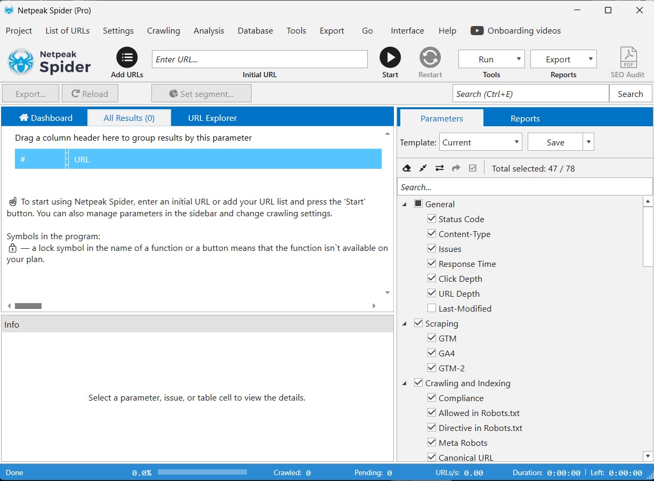Switch to the Reports tab
Viewport: 654px width, 481px height.
[525, 118]
